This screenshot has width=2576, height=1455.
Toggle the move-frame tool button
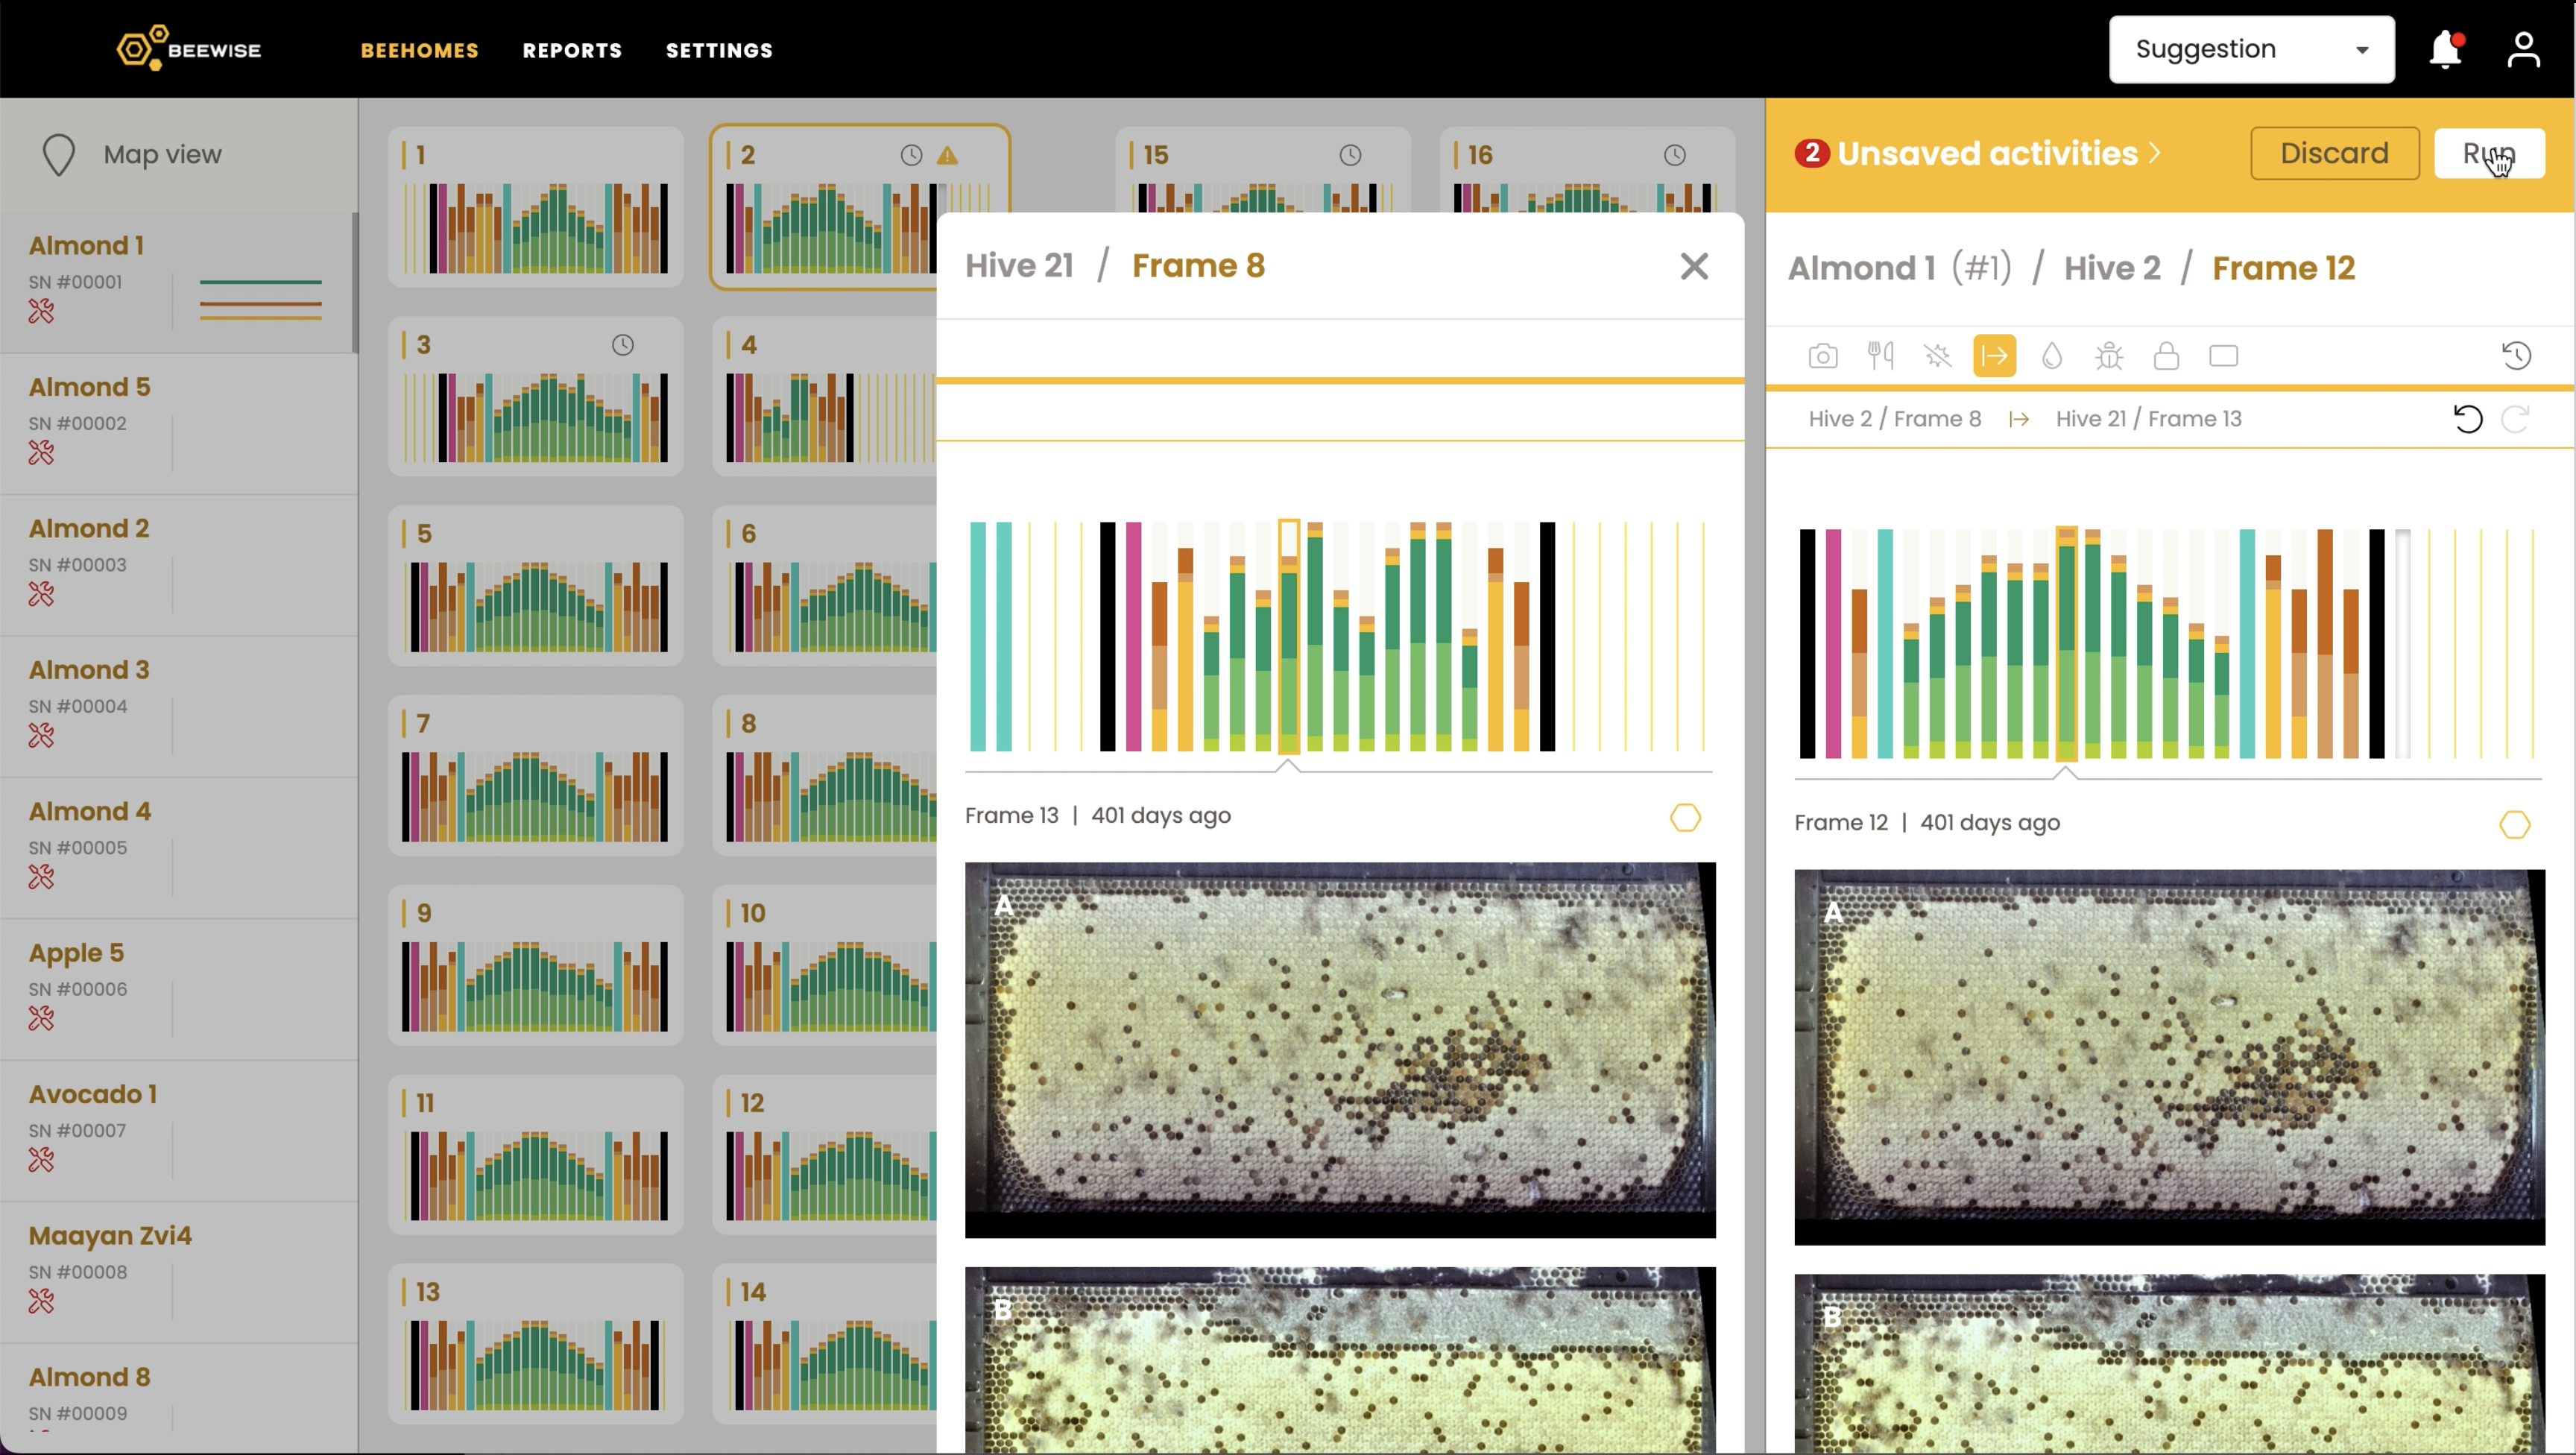(x=1994, y=356)
